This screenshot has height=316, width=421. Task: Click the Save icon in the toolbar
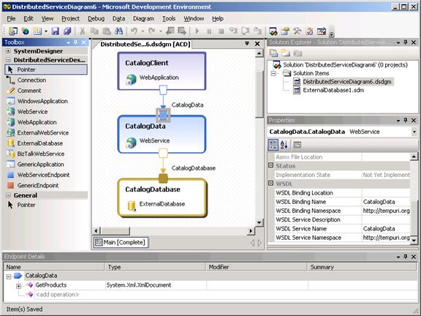56,31
